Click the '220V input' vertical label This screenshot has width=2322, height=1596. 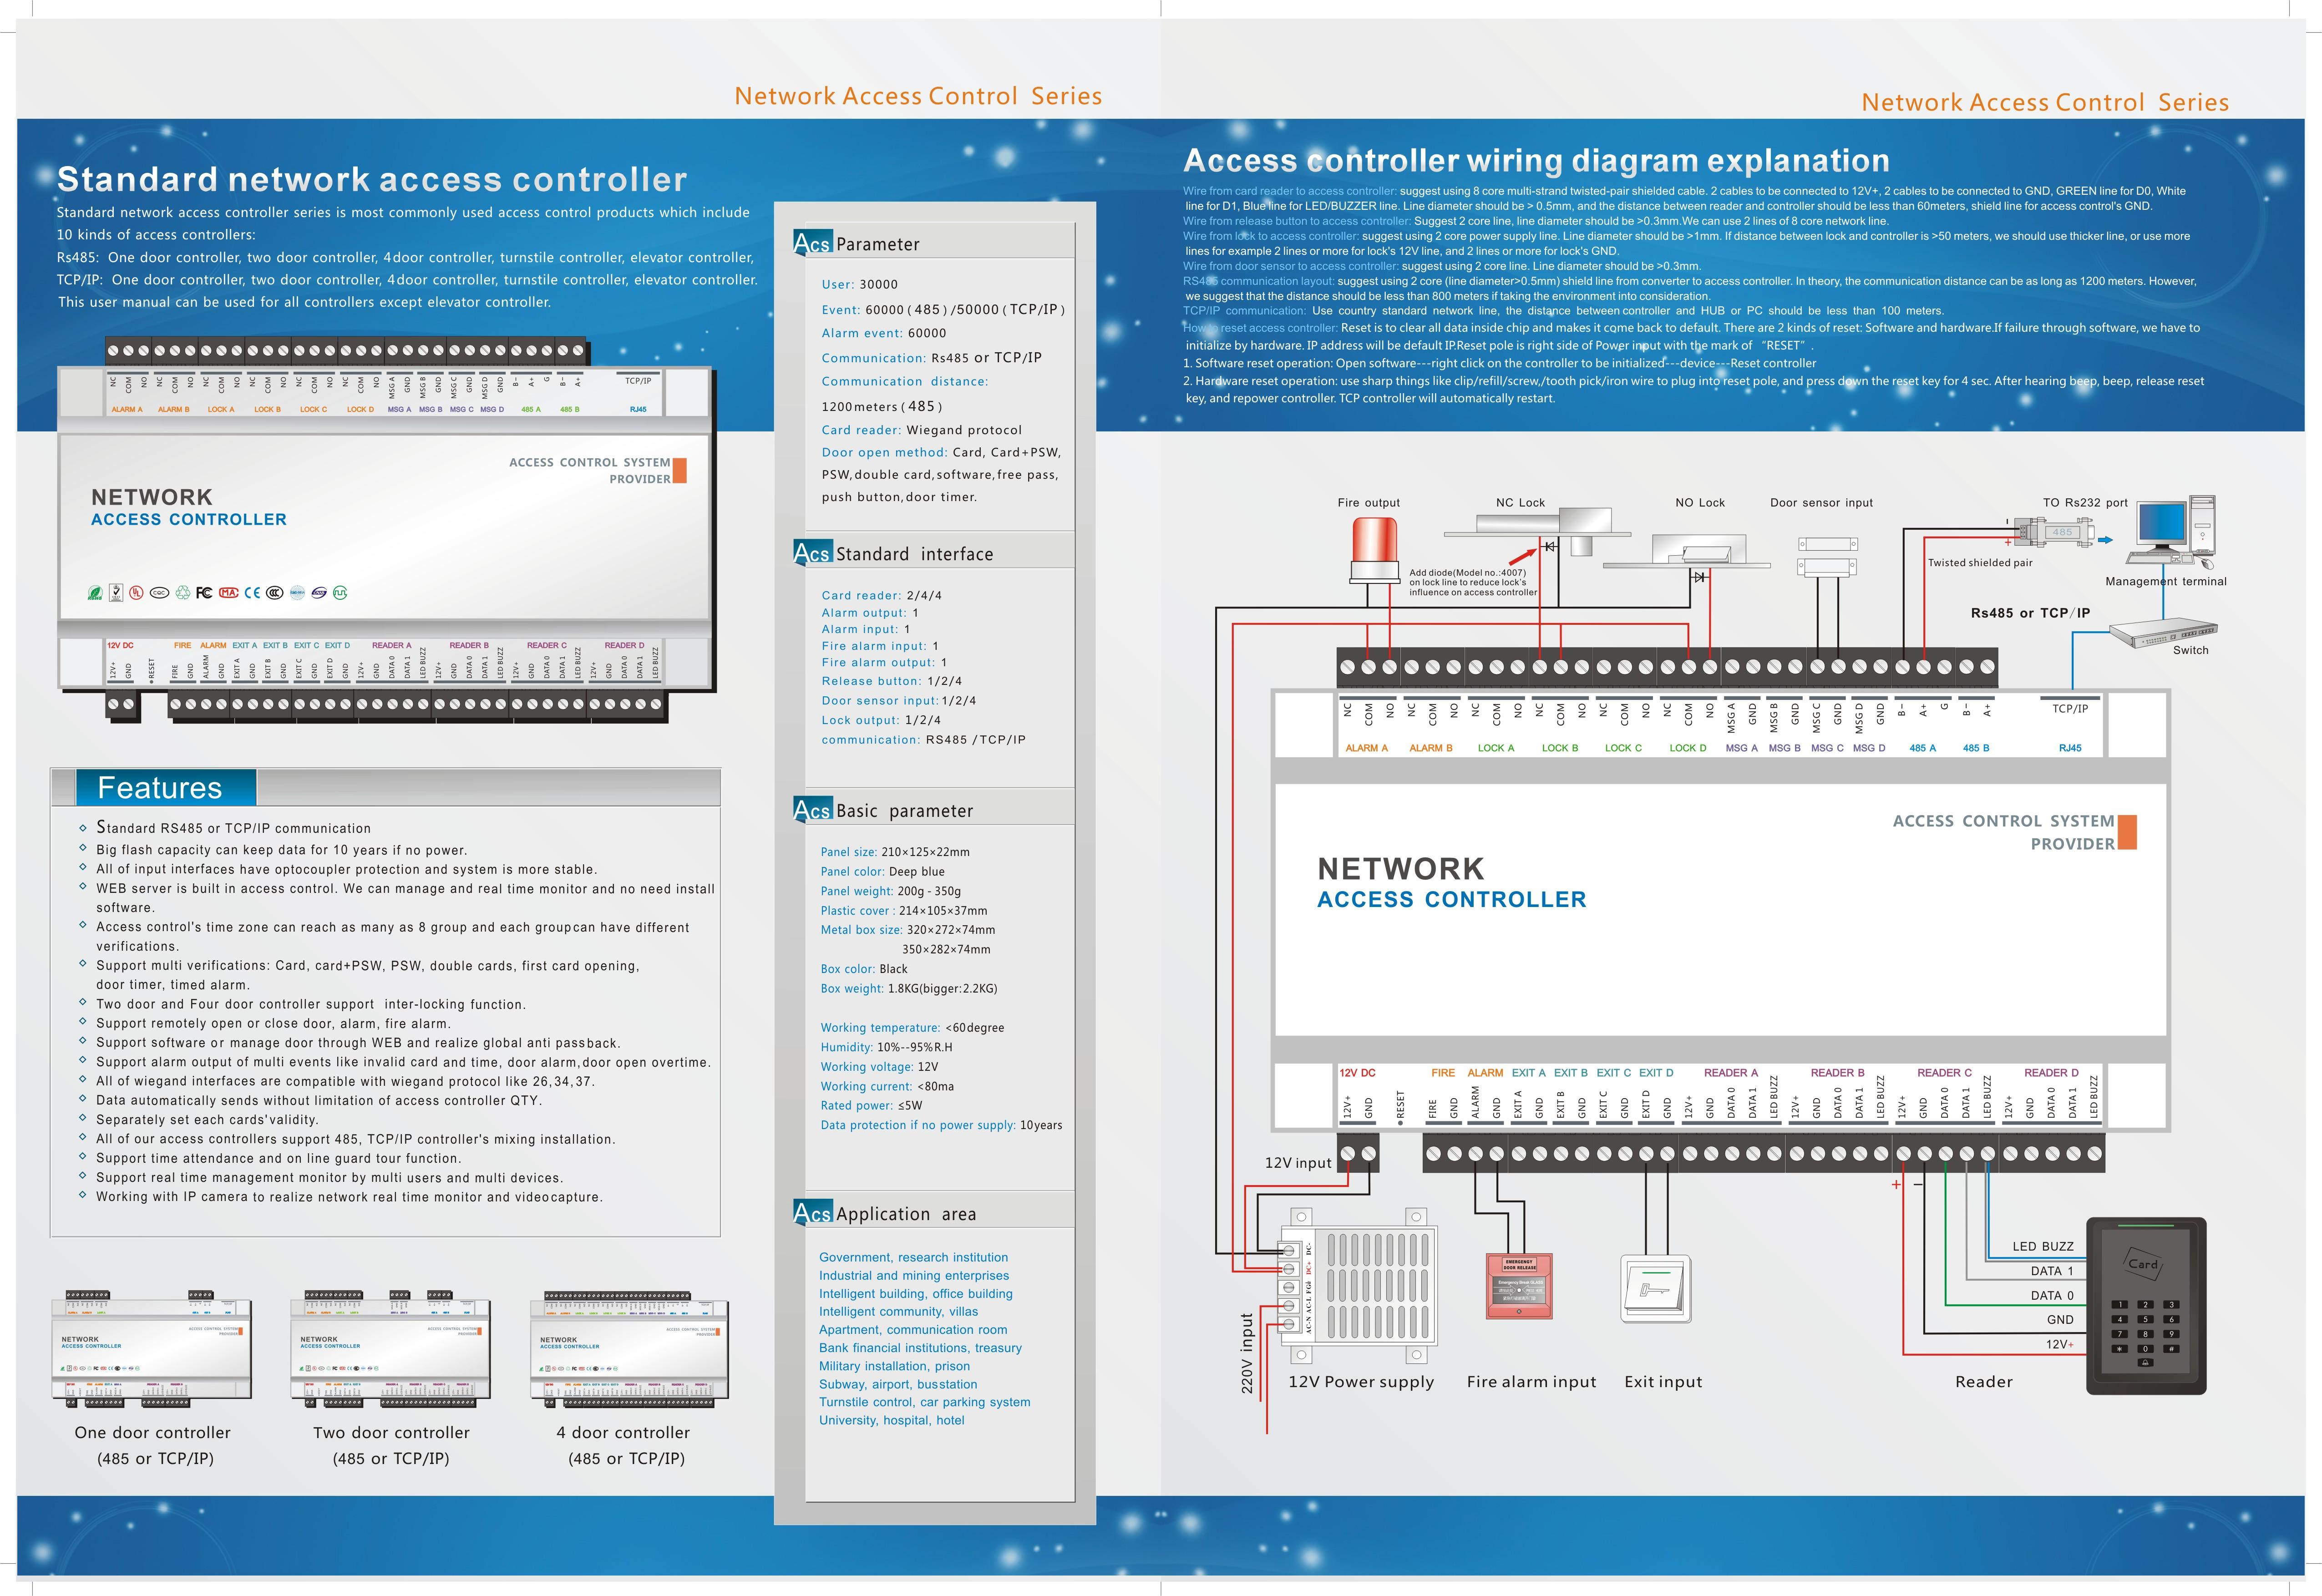pyautogui.click(x=1246, y=1354)
